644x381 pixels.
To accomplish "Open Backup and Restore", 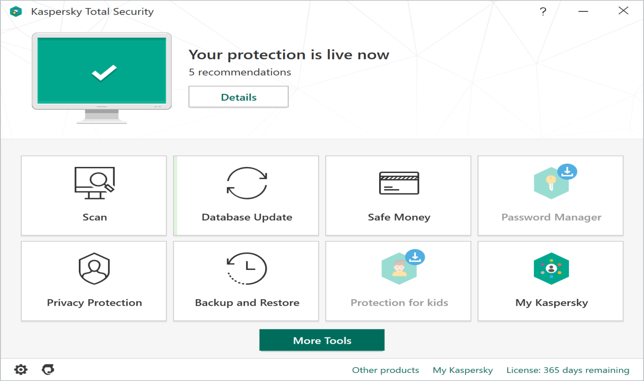I will 246,281.
